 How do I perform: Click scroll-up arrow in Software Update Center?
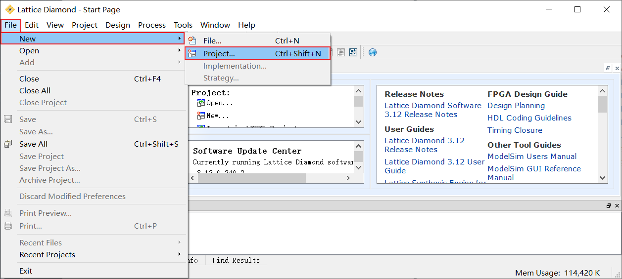pos(358,146)
